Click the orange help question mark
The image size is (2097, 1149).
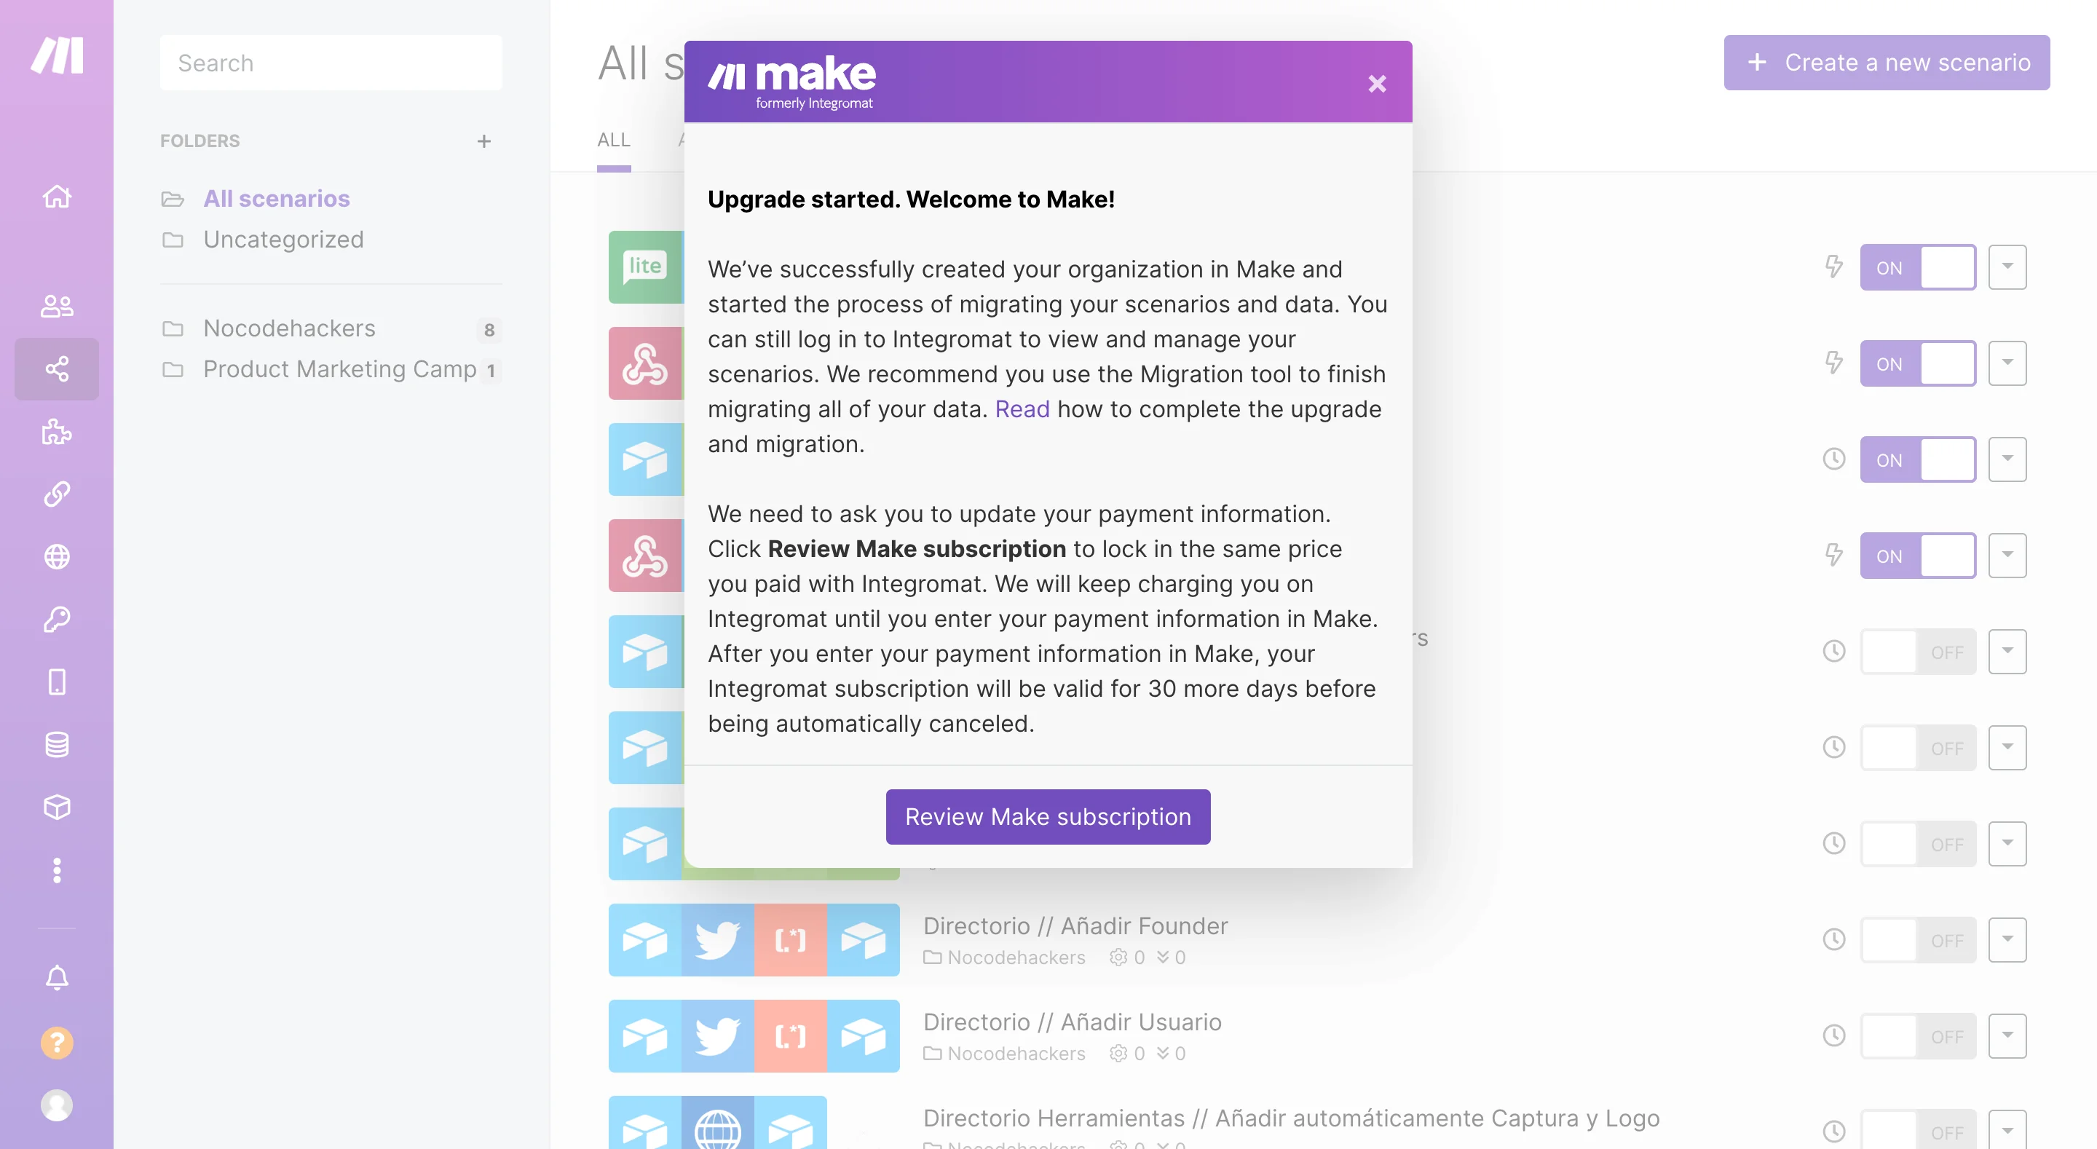click(57, 1042)
